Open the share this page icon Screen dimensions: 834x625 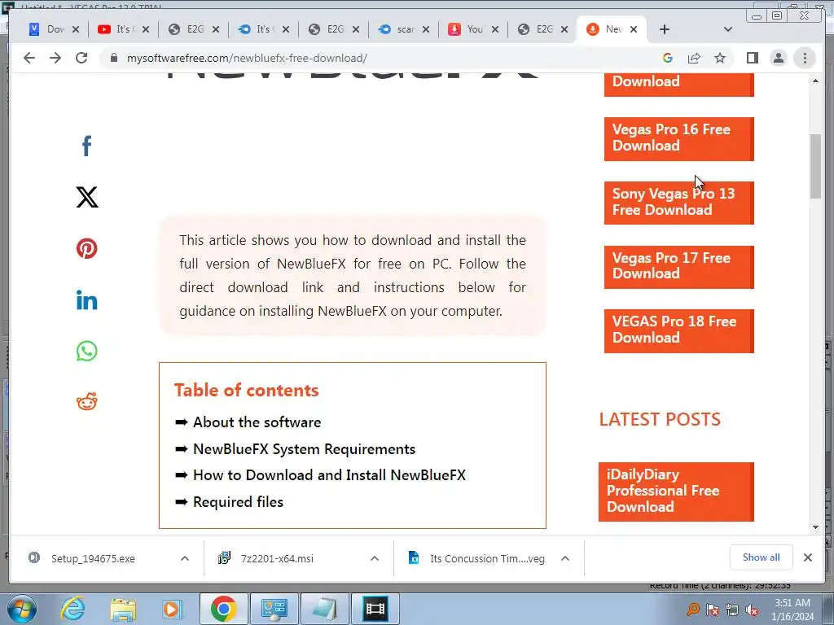tap(694, 58)
